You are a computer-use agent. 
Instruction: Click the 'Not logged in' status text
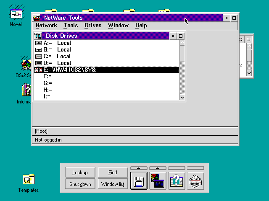coord(48,140)
